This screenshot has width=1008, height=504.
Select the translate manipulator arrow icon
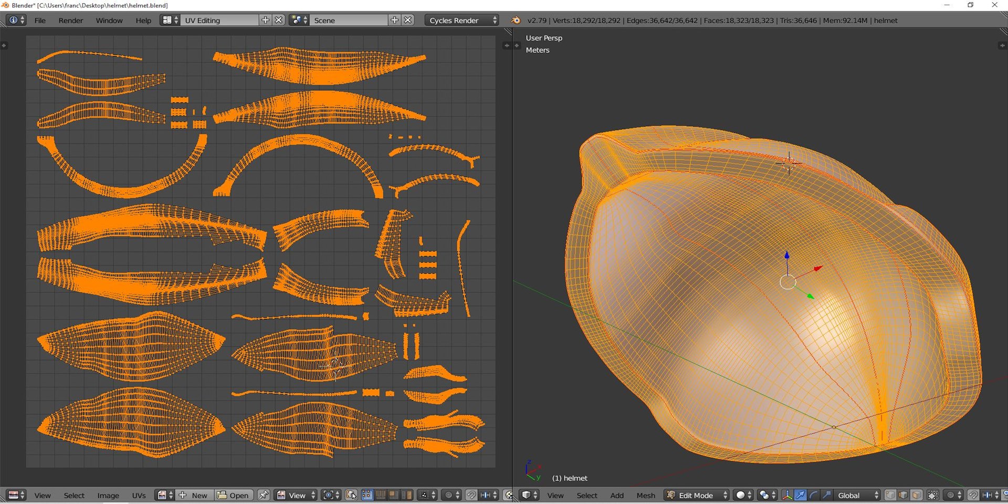800,495
